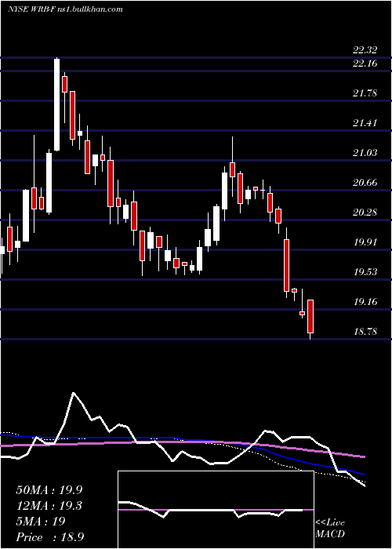Screen dimensions: 392x549
Task: Click the 20.66 price level label
Action: pyautogui.click(x=365, y=183)
